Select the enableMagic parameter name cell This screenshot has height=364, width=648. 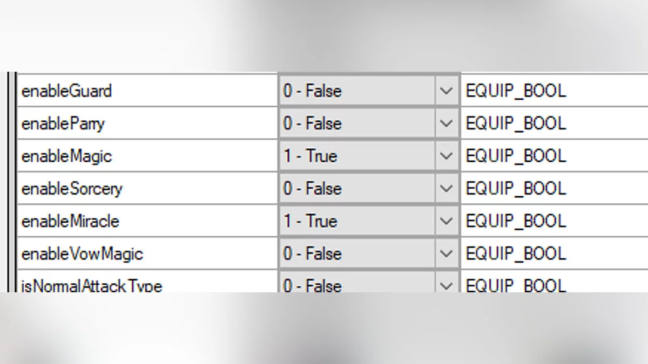146,156
